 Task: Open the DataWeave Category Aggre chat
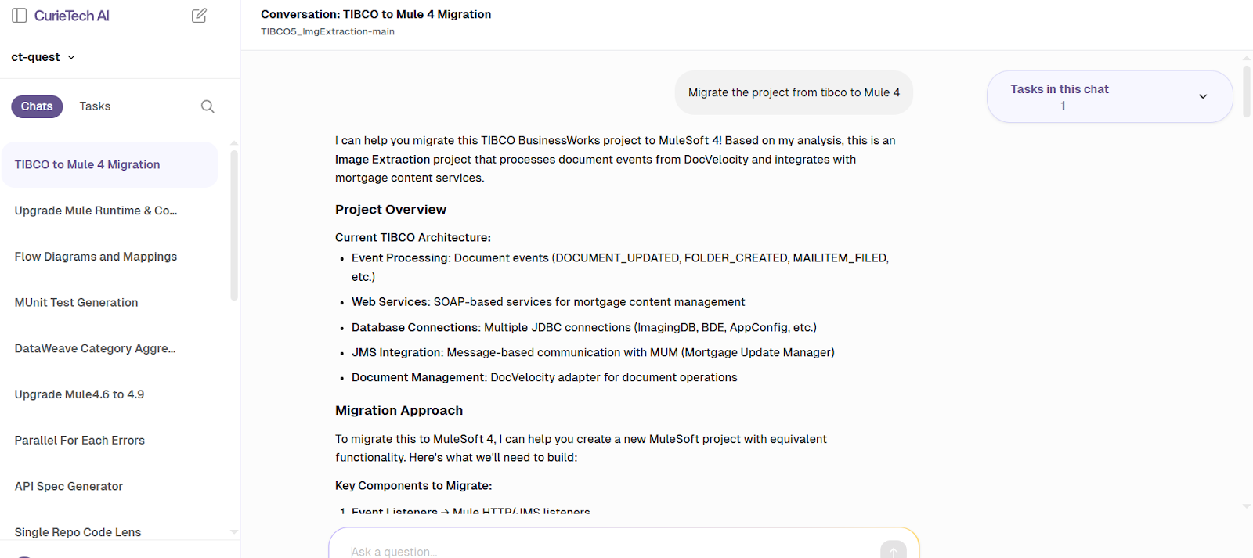pyautogui.click(x=94, y=348)
